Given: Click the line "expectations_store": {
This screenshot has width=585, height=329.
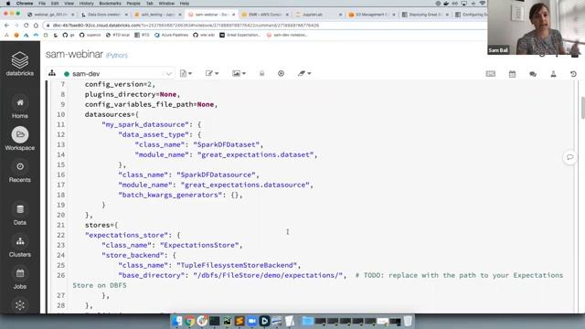Looking at the screenshot, I should [x=133, y=235].
